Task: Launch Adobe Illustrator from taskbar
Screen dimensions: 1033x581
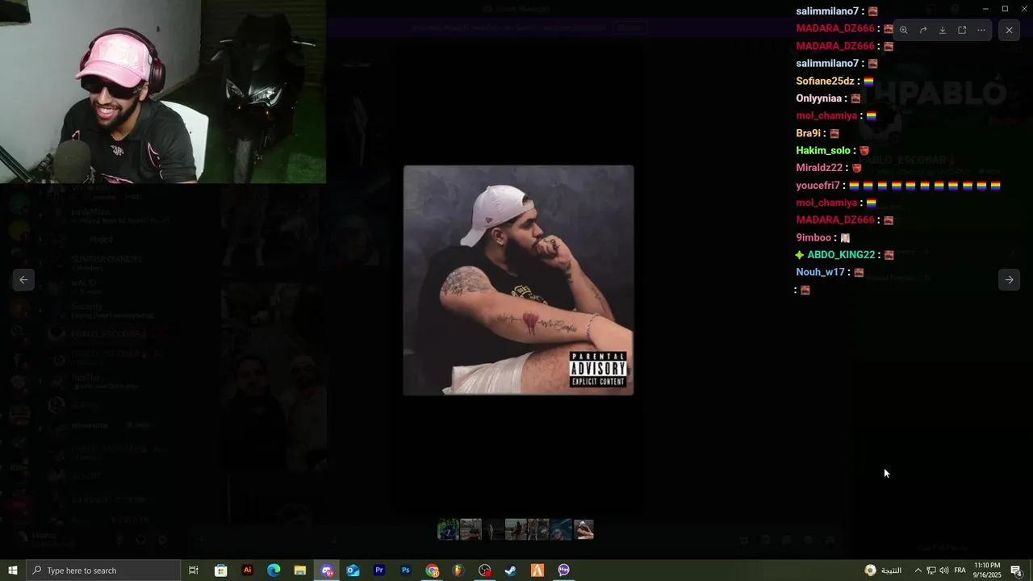Action: tap(247, 571)
